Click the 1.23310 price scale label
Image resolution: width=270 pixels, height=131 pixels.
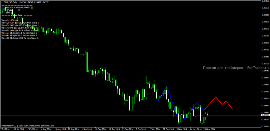pyautogui.click(x=265, y=127)
